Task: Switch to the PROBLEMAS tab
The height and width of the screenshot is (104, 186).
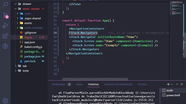Action: click(x=58, y=84)
